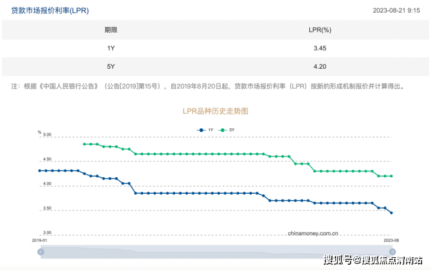This screenshot has height=270, width=431.
Task: Click the chinamoney.com.cn watermark text
Action: click(x=313, y=233)
